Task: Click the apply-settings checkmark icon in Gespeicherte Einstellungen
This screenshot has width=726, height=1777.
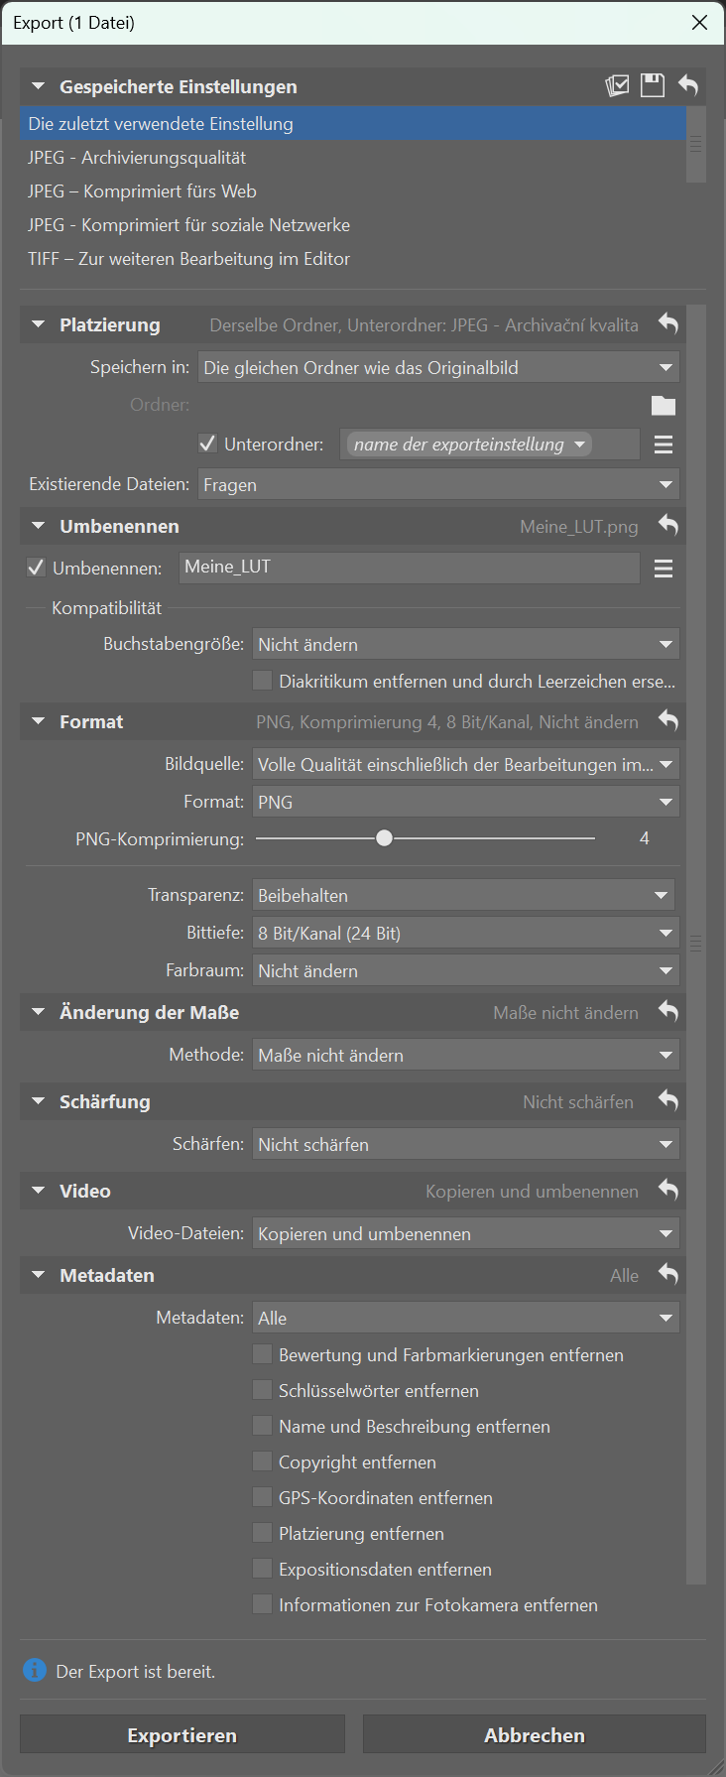Action: [x=617, y=85]
